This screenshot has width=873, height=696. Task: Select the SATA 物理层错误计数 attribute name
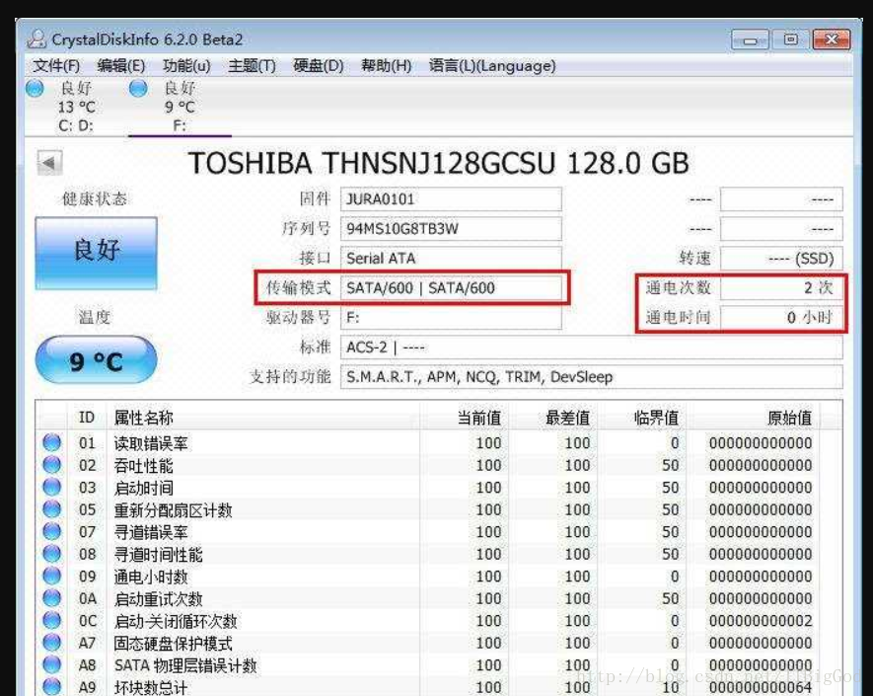(185, 666)
